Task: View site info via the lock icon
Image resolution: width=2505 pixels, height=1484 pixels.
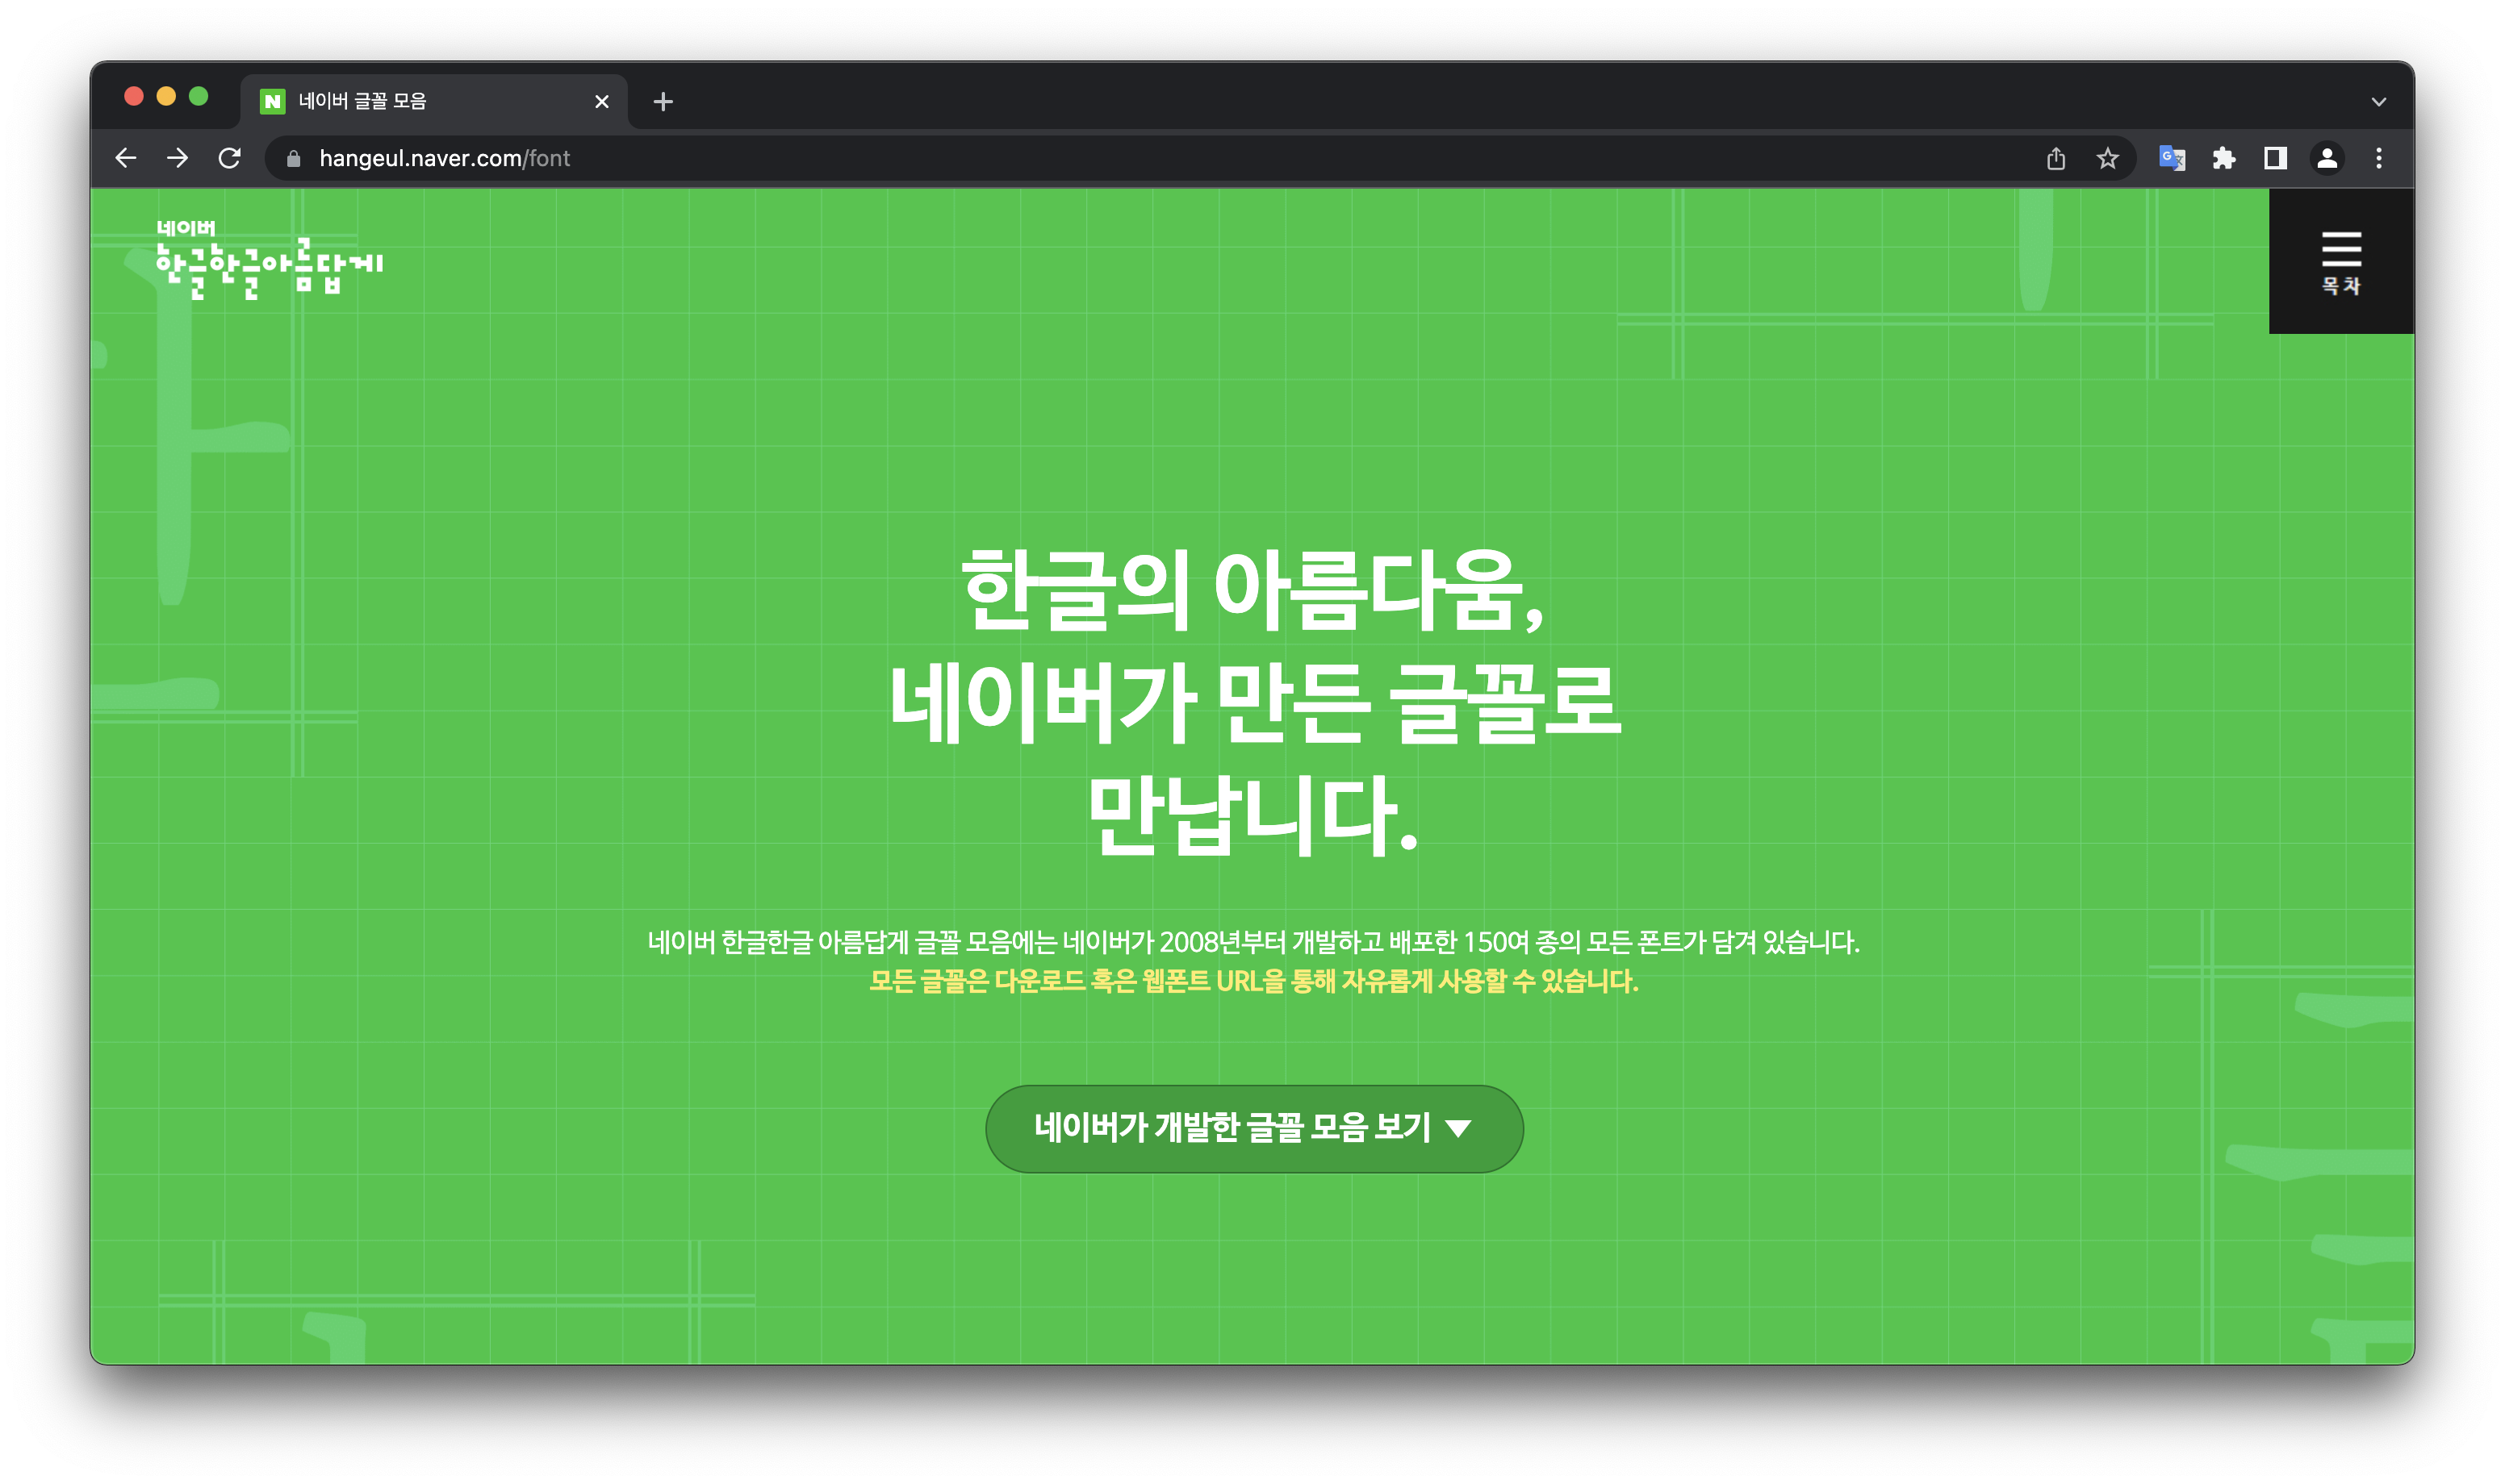Action: pyautogui.click(x=293, y=158)
